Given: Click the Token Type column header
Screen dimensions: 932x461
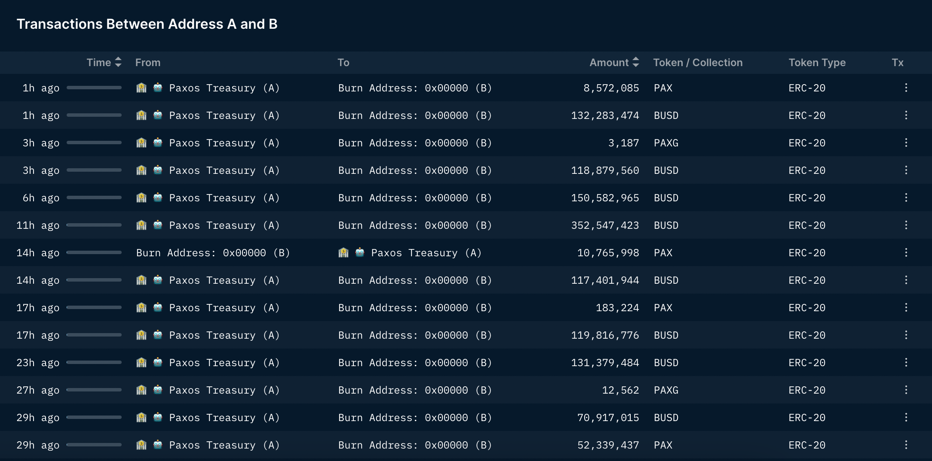Looking at the screenshot, I should click(817, 63).
